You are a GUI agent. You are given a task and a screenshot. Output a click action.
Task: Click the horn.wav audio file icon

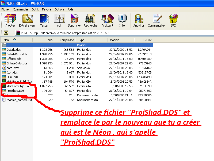pyautogui.click(x=4, y=68)
